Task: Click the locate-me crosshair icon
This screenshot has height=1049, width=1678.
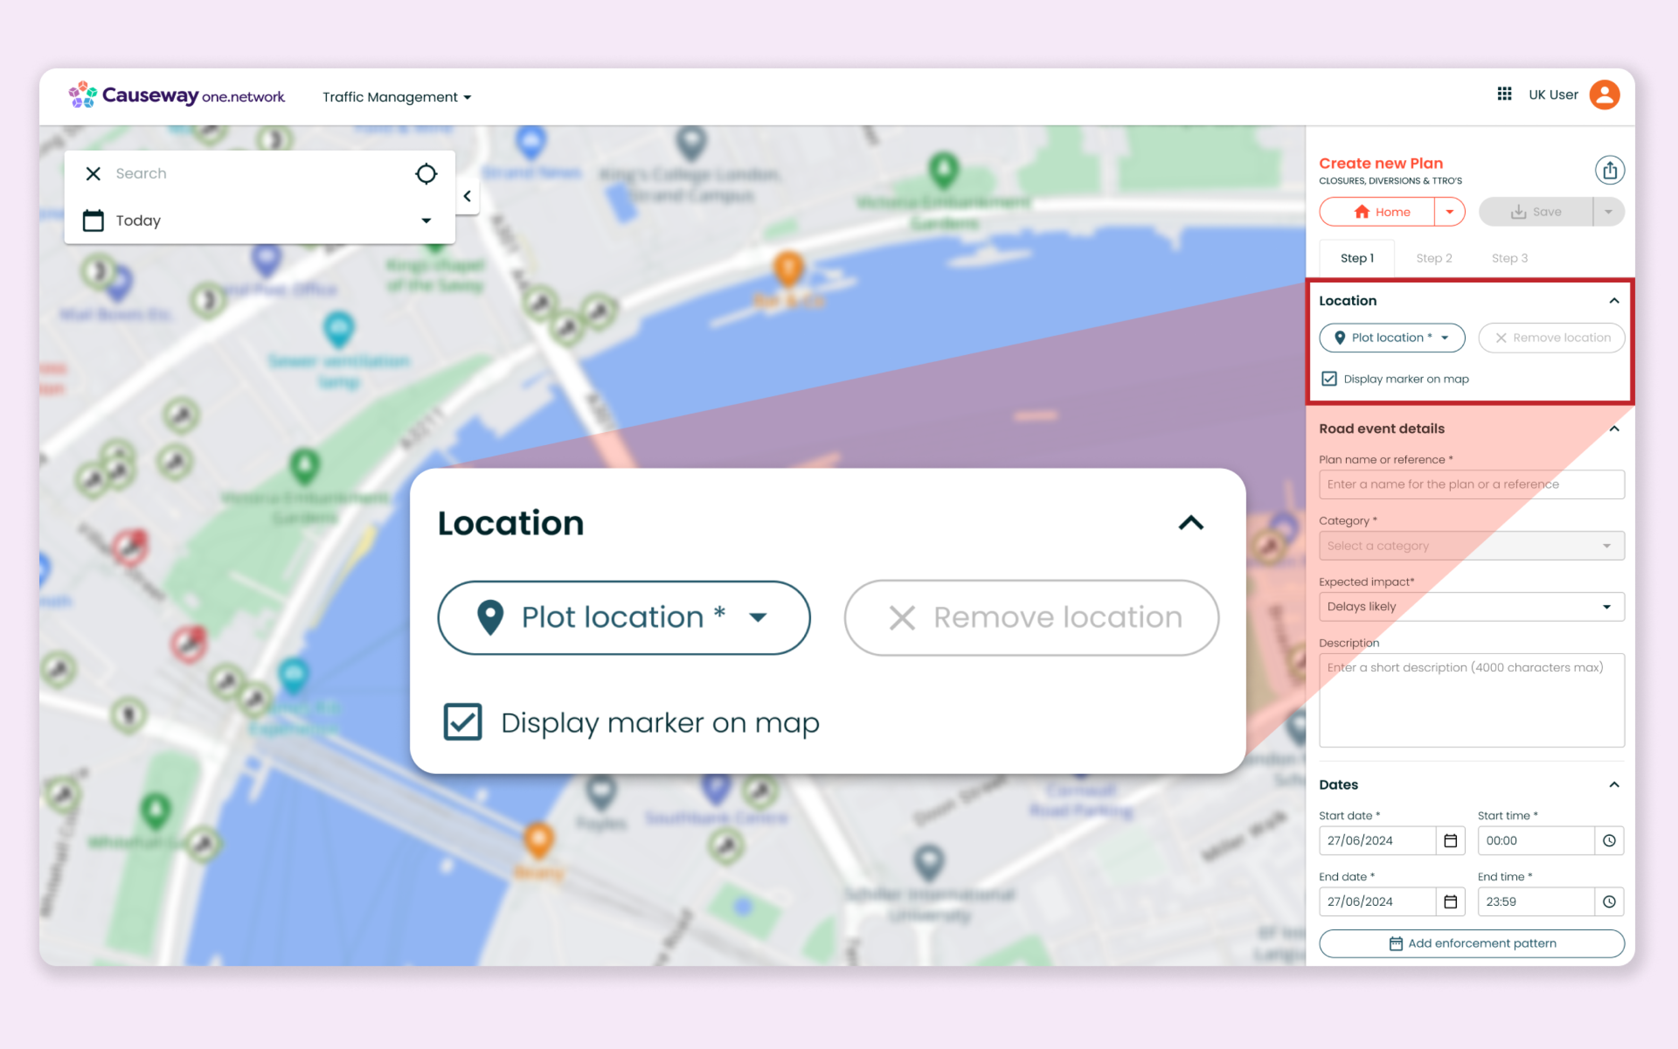Action: tap(426, 173)
